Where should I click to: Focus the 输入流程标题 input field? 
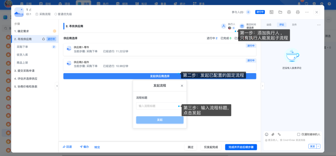(x=159, y=106)
